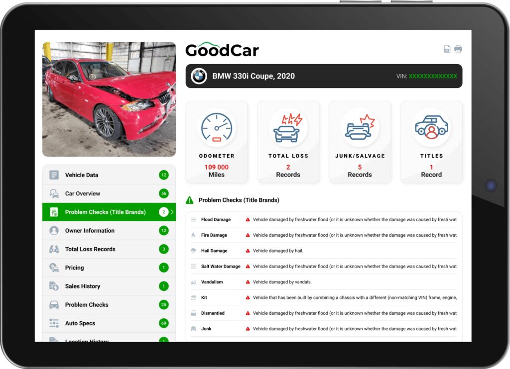Click the Titles car owner icon
This screenshot has width=510, height=369.
pos(431,128)
